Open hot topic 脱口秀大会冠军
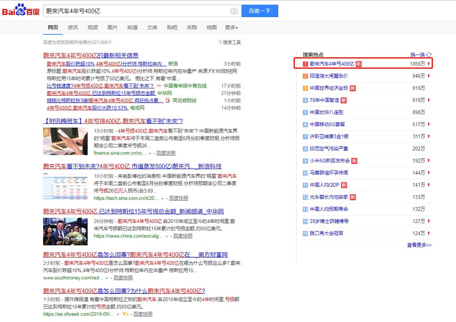Image resolution: width=456 pixels, height=322 pixels. pyautogui.click(x=327, y=233)
